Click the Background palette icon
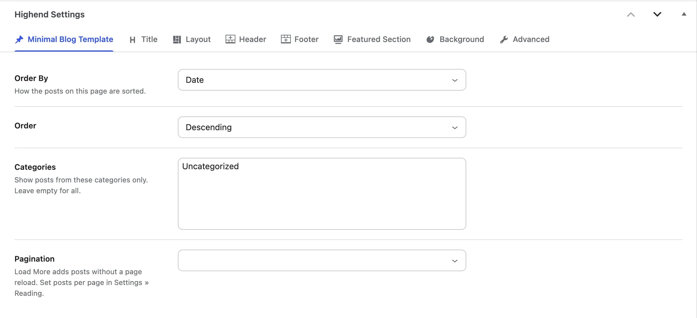 click(430, 39)
